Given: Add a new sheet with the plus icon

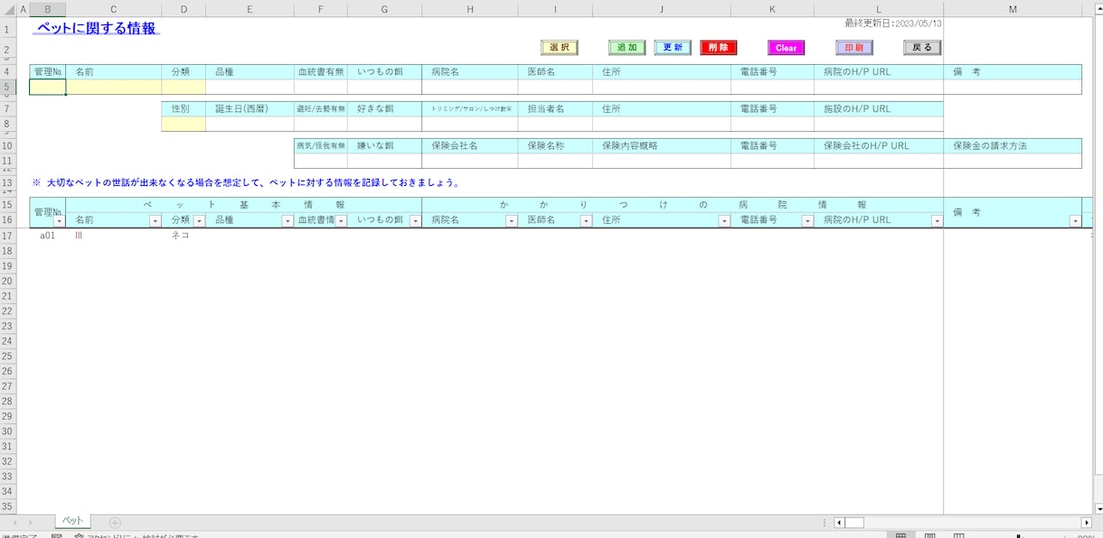Looking at the screenshot, I should [115, 523].
